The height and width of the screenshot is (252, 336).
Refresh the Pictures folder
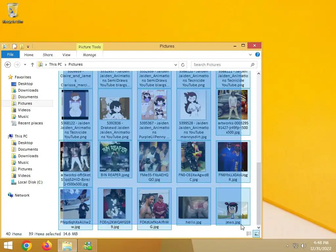pyautogui.click(x=183, y=65)
